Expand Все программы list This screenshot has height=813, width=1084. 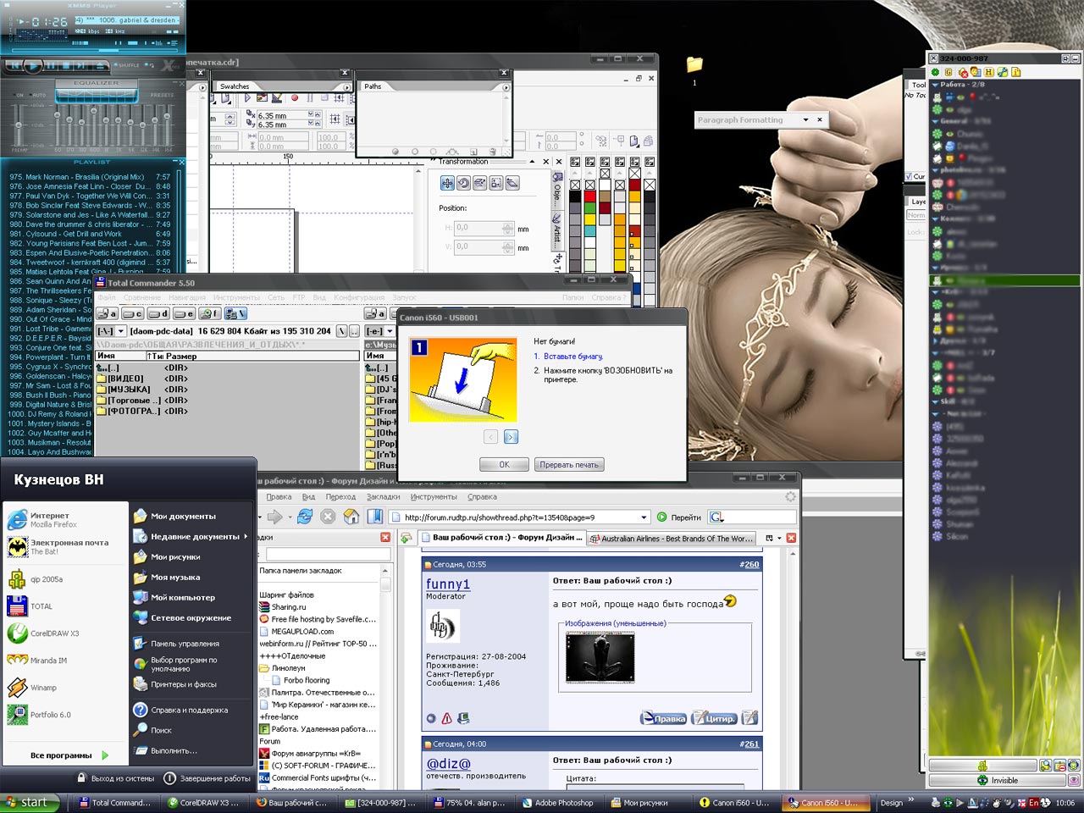pyautogui.click(x=69, y=755)
